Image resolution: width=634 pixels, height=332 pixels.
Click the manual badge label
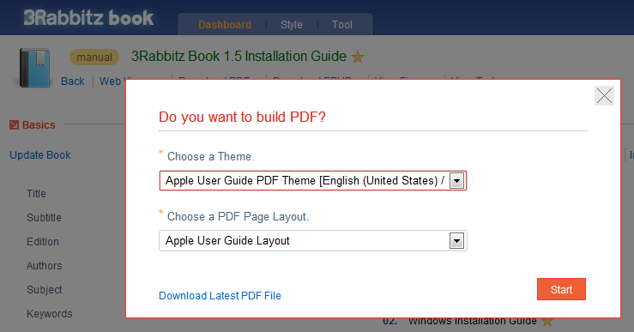tap(94, 57)
